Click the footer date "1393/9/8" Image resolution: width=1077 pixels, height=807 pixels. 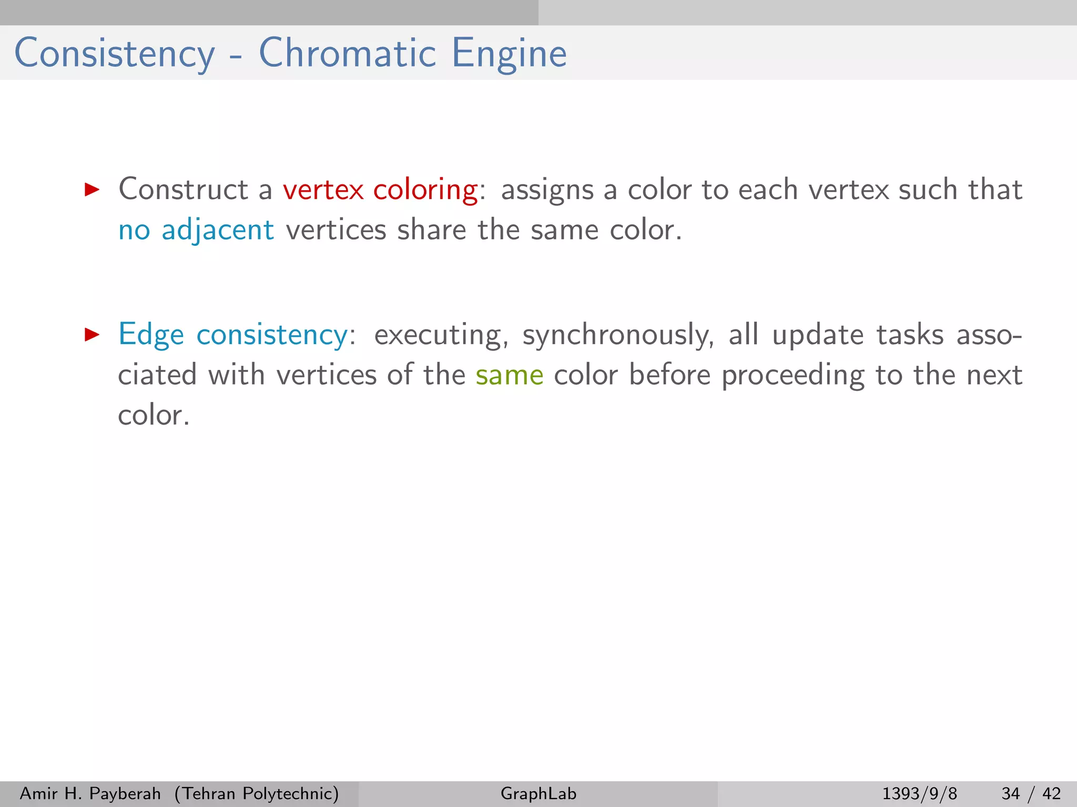click(x=919, y=793)
